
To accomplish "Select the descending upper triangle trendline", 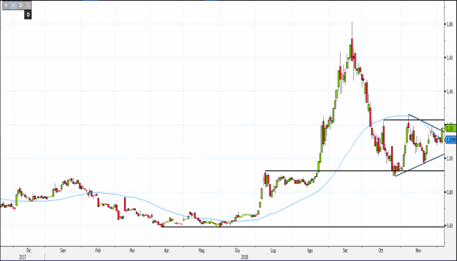I will pos(426,123).
